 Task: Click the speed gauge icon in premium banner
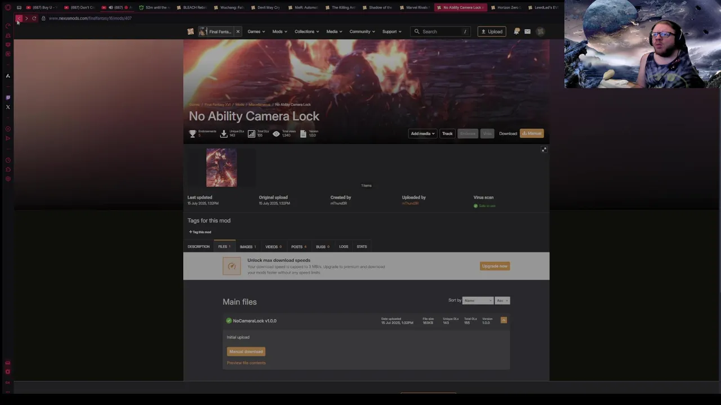pyautogui.click(x=232, y=266)
